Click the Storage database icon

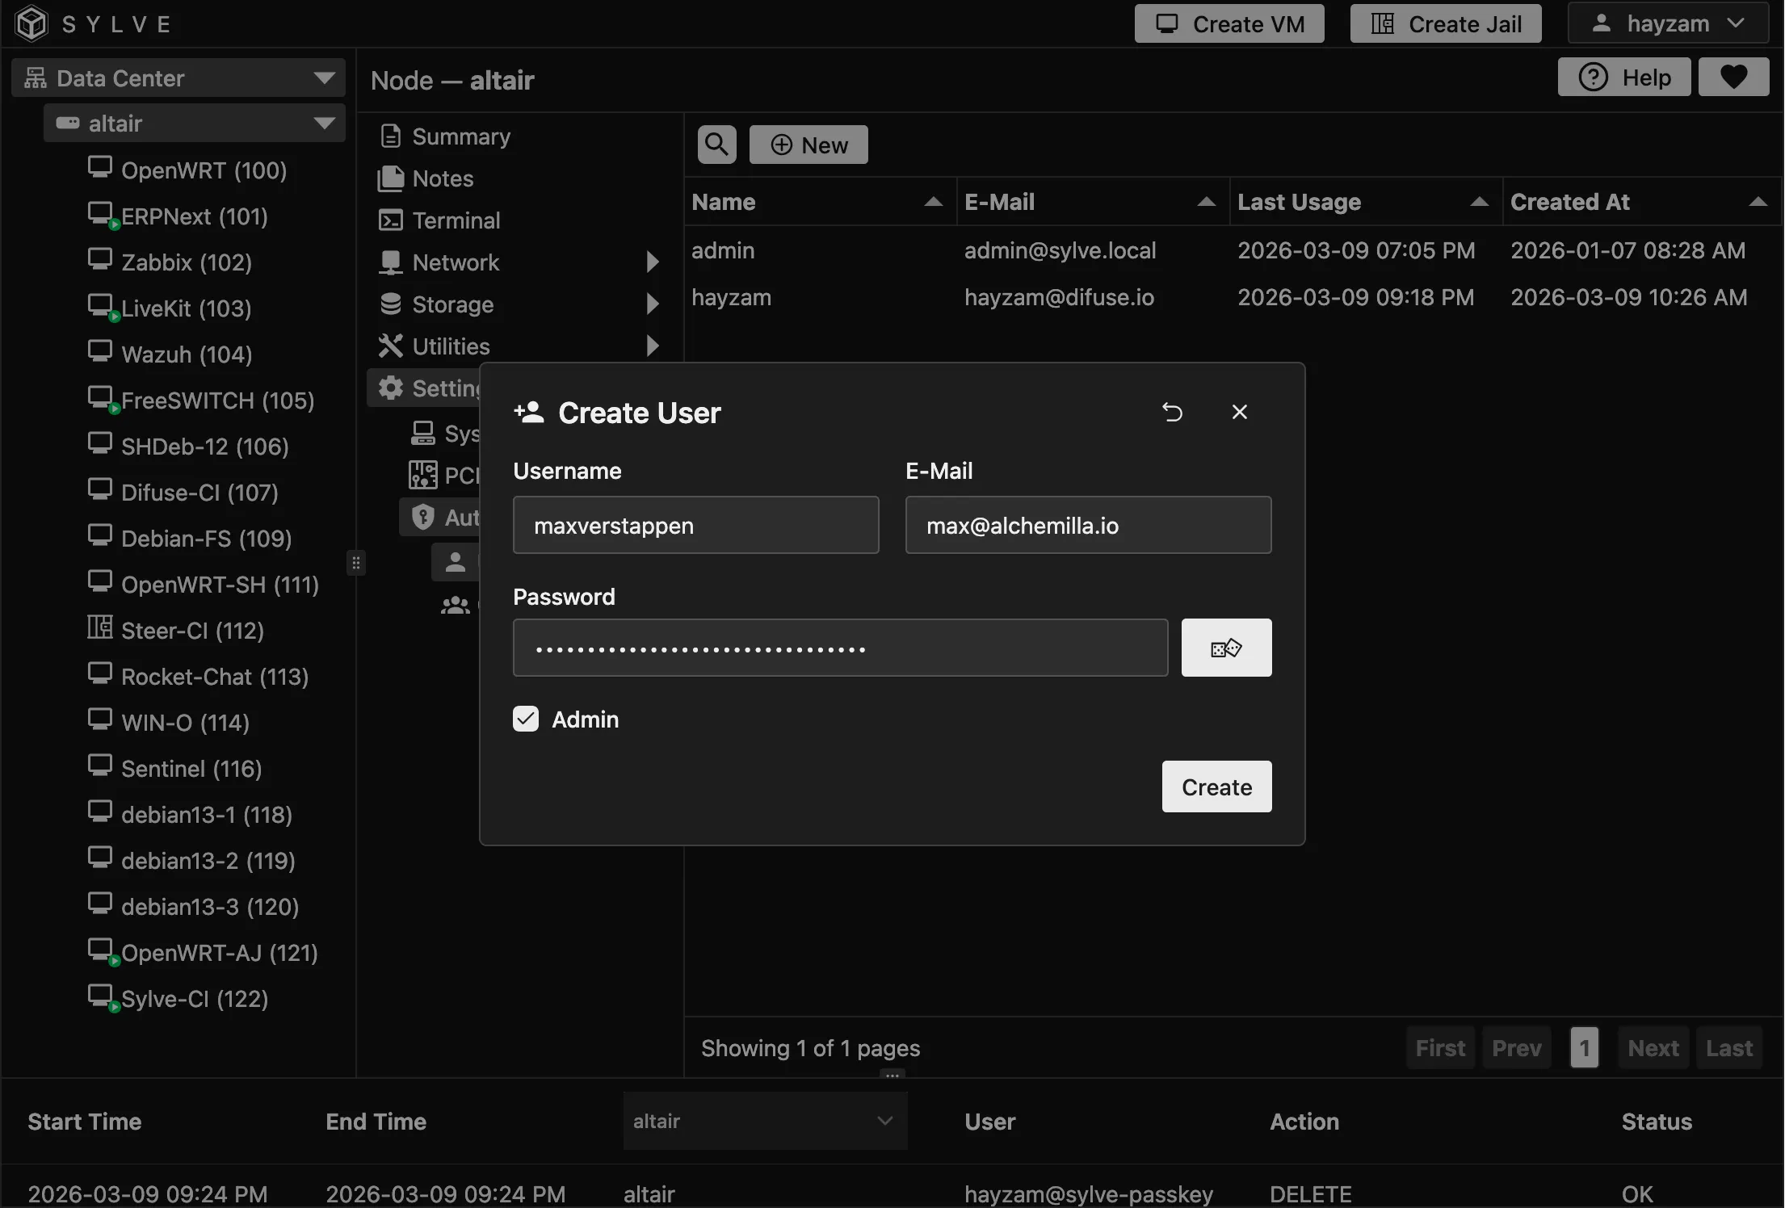[x=391, y=304]
